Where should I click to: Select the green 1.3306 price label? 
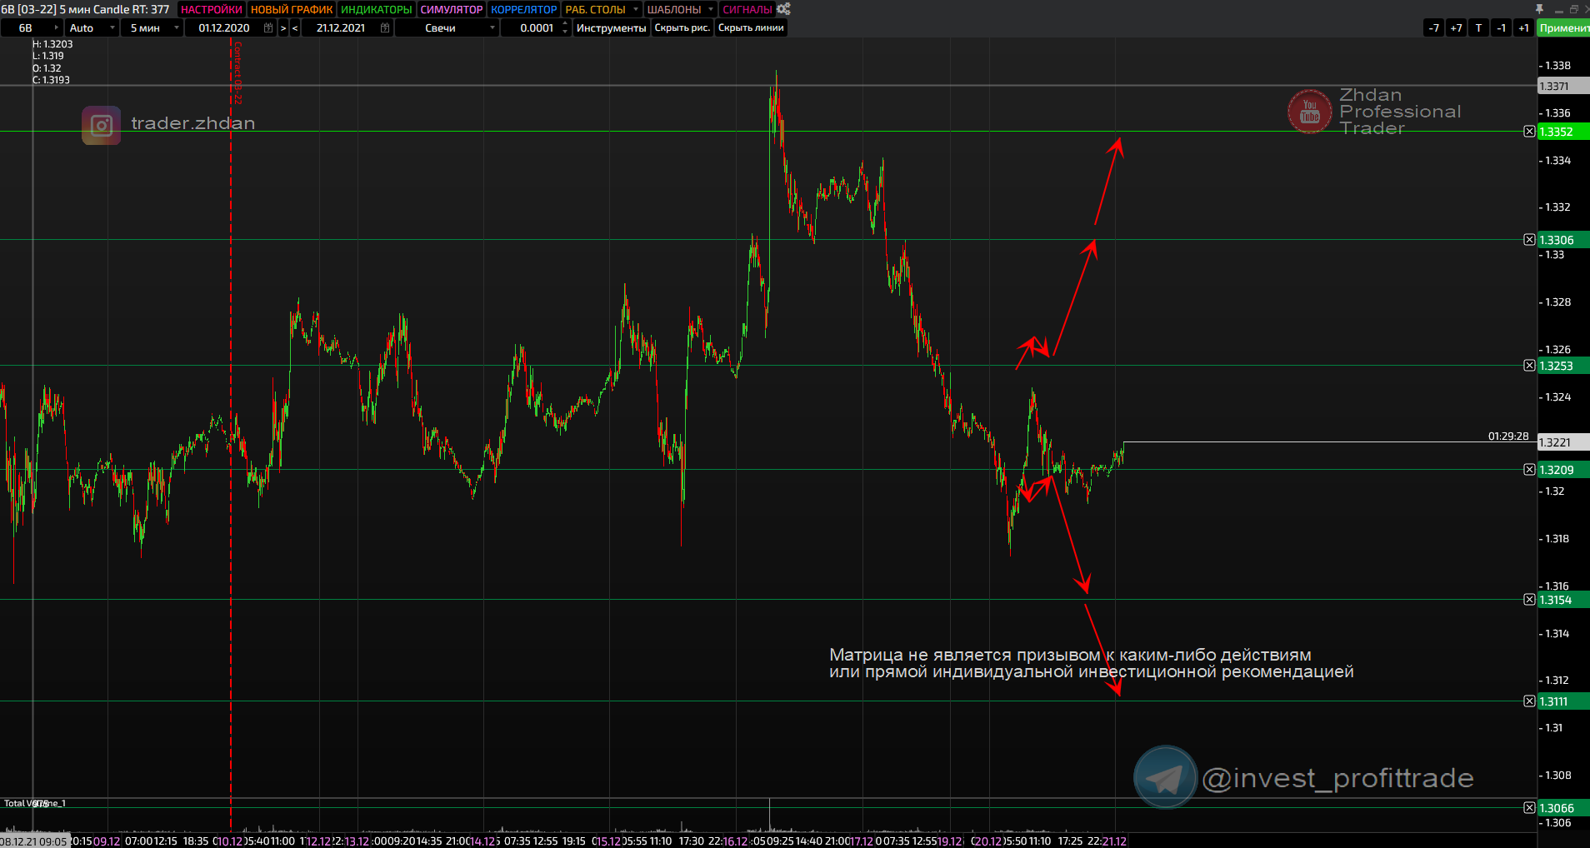coord(1563,240)
